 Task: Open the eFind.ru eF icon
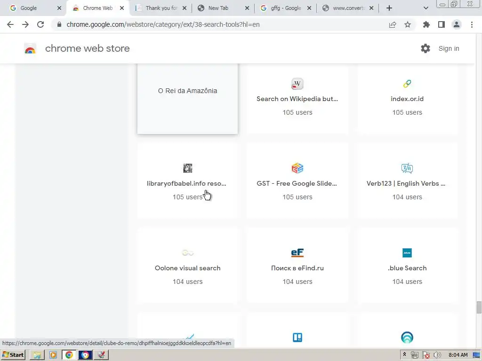(x=297, y=252)
